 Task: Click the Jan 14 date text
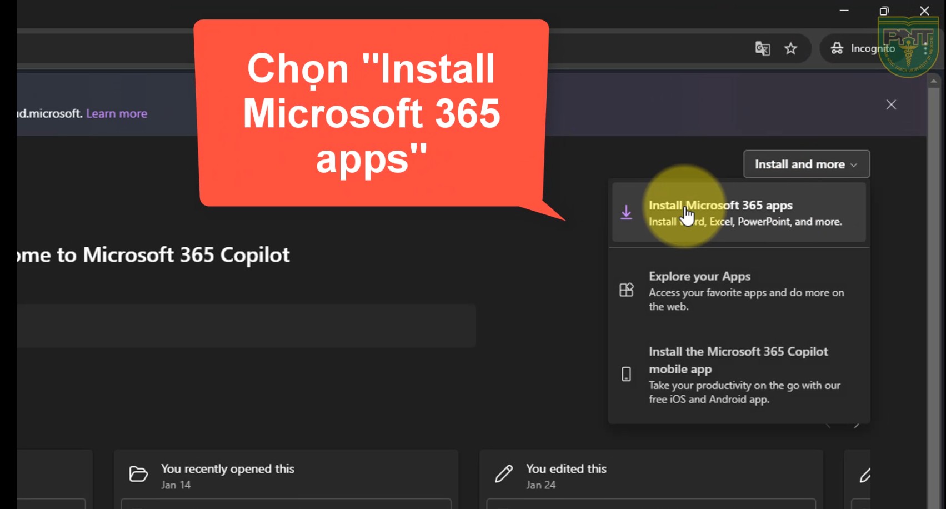pos(176,485)
